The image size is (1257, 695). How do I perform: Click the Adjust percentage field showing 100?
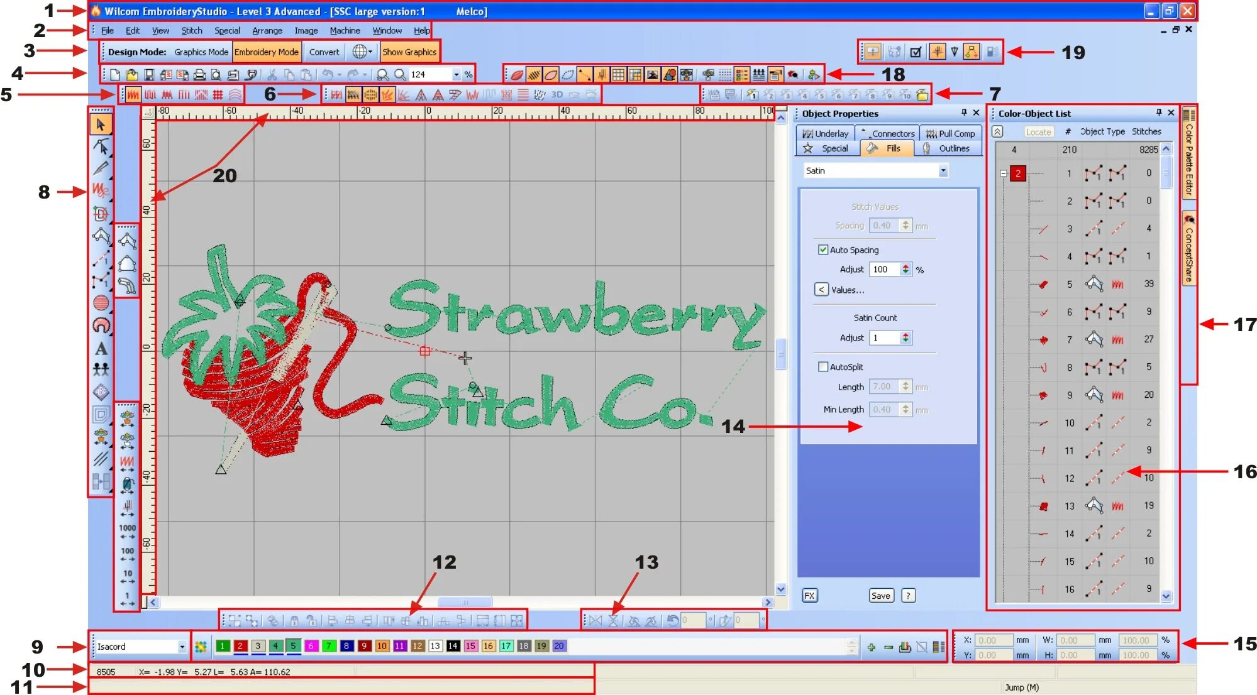tap(885, 269)
